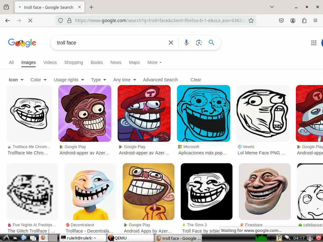
Task: Open the Advanced Search link
Action: coord(160,80)
